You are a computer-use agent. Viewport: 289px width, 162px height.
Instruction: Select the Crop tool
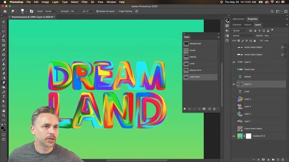click(4, 40)
